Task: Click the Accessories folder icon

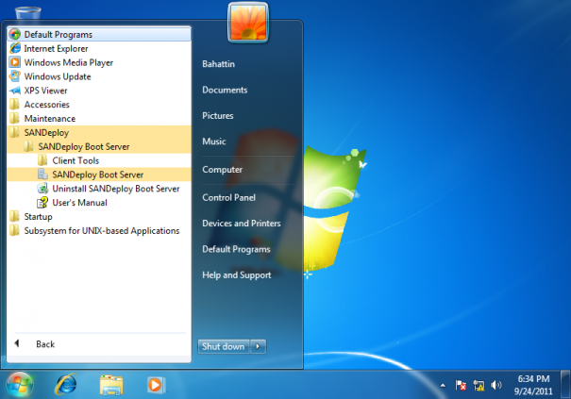Action: click(x=15, y=104)
